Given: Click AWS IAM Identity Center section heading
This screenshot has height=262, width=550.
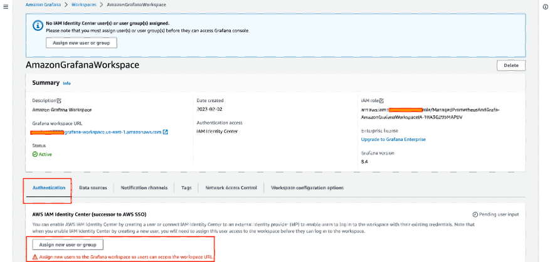Looking at the screenshot, I should pyautogui.click(x=89, y=214).
